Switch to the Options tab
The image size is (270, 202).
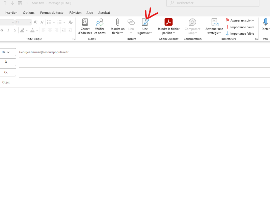[x=29, y=13]
